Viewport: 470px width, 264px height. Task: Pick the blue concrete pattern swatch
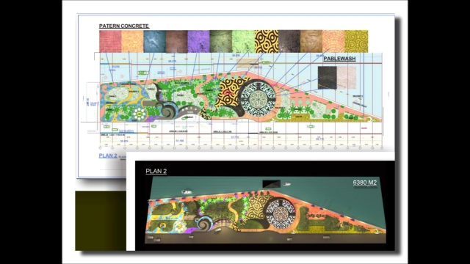point(155,41)
